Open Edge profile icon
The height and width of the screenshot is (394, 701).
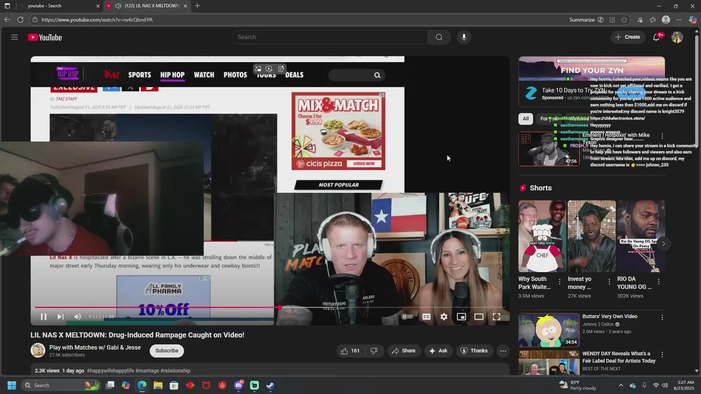666,20
